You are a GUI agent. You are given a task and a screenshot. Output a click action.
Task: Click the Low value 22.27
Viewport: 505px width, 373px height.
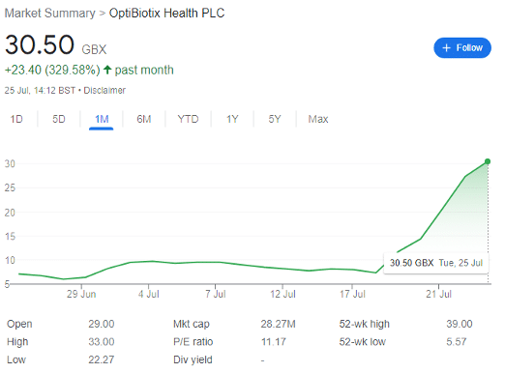coord(102,359)
